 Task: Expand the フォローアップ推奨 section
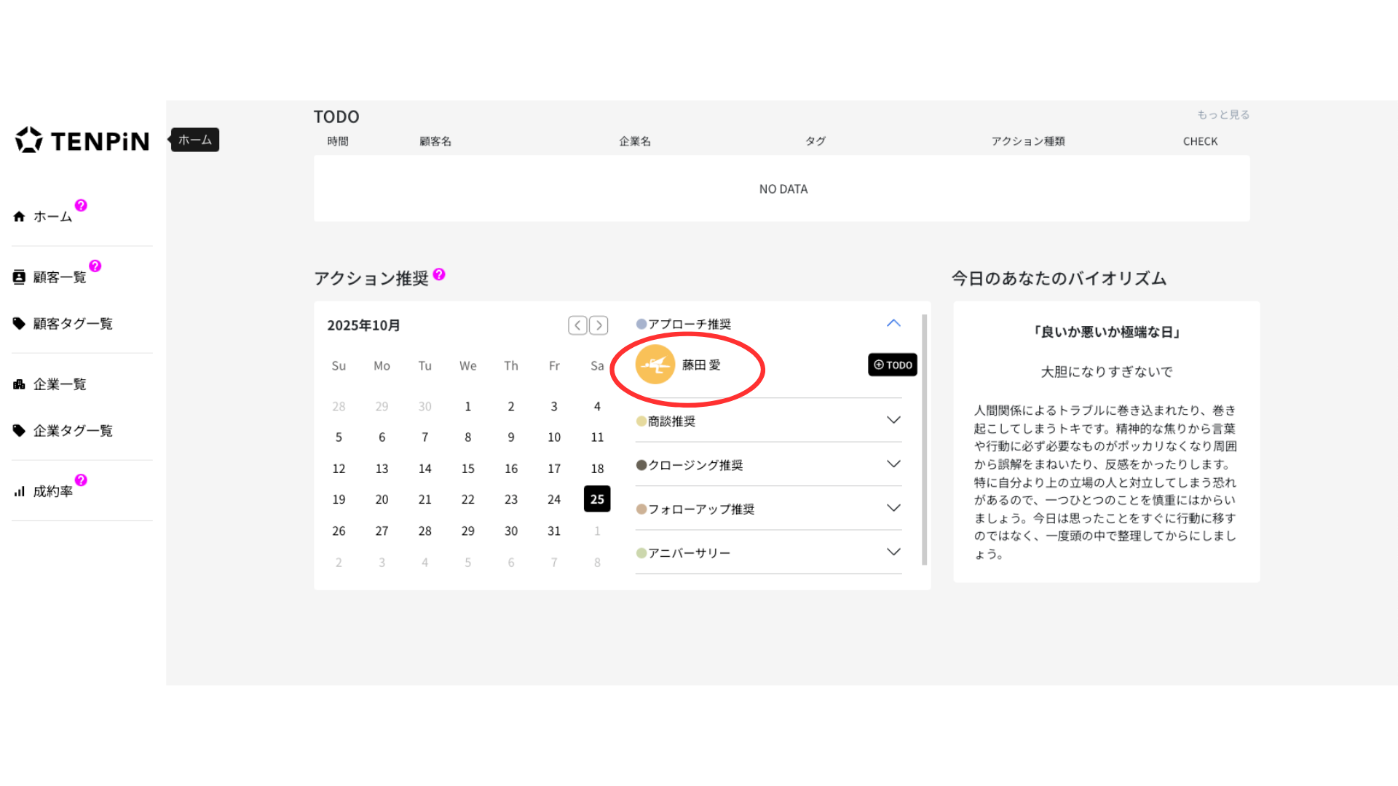[893, 508]
